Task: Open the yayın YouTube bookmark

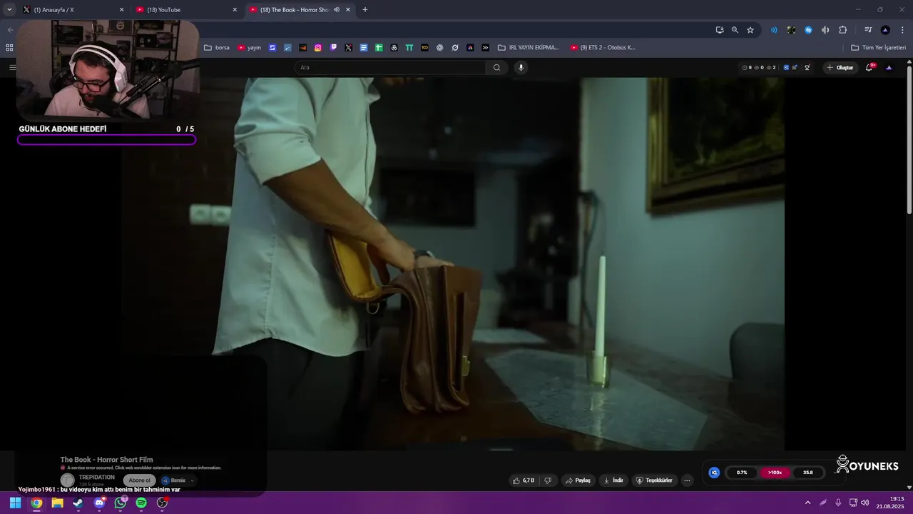Action: (250, 48)
